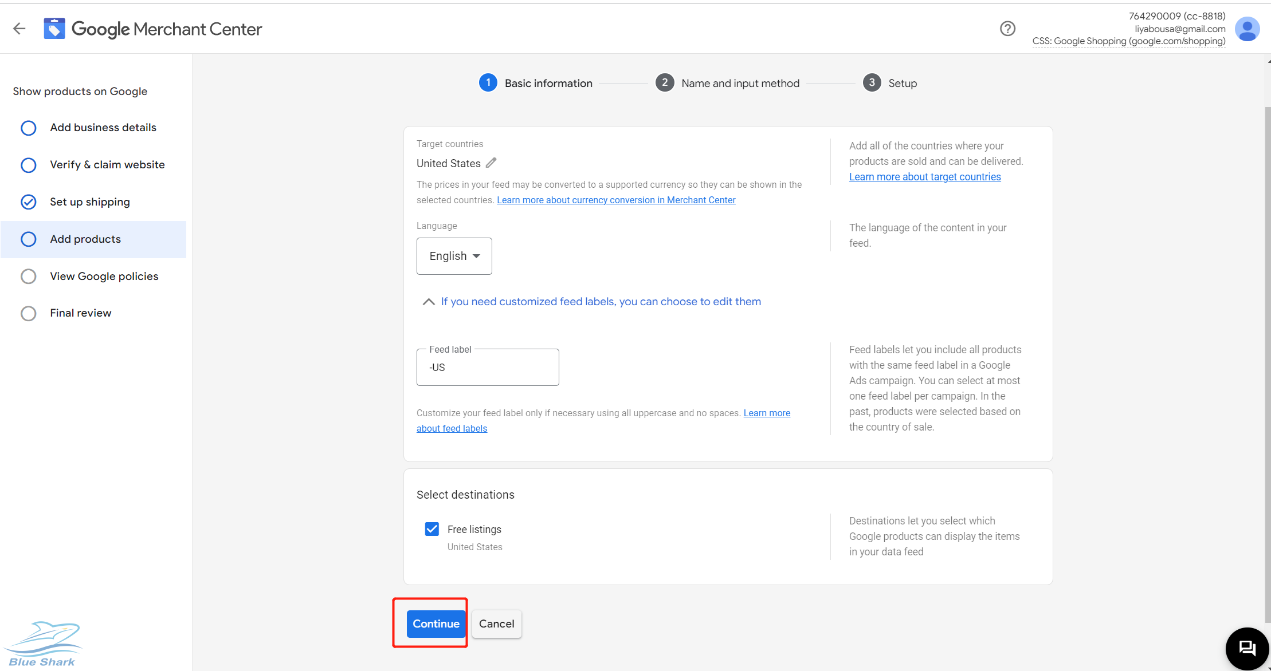Screen dimensions: 1271x671
Task: Click the user profile avatar icon
Action: click(1248, 29)
